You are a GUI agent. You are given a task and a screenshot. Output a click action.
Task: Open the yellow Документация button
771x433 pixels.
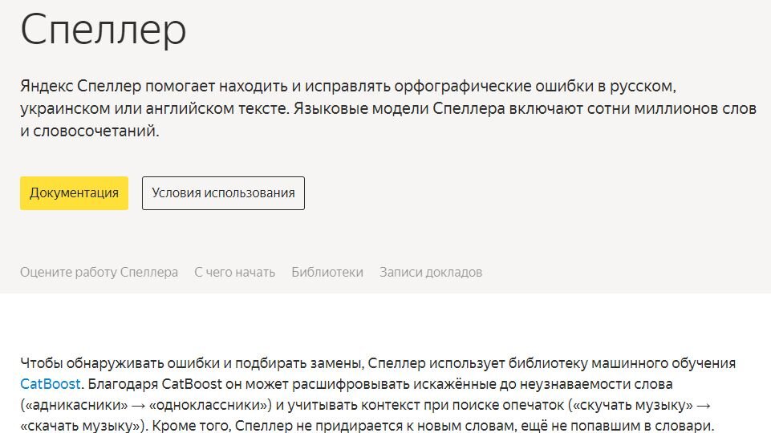tap(75, 193)
